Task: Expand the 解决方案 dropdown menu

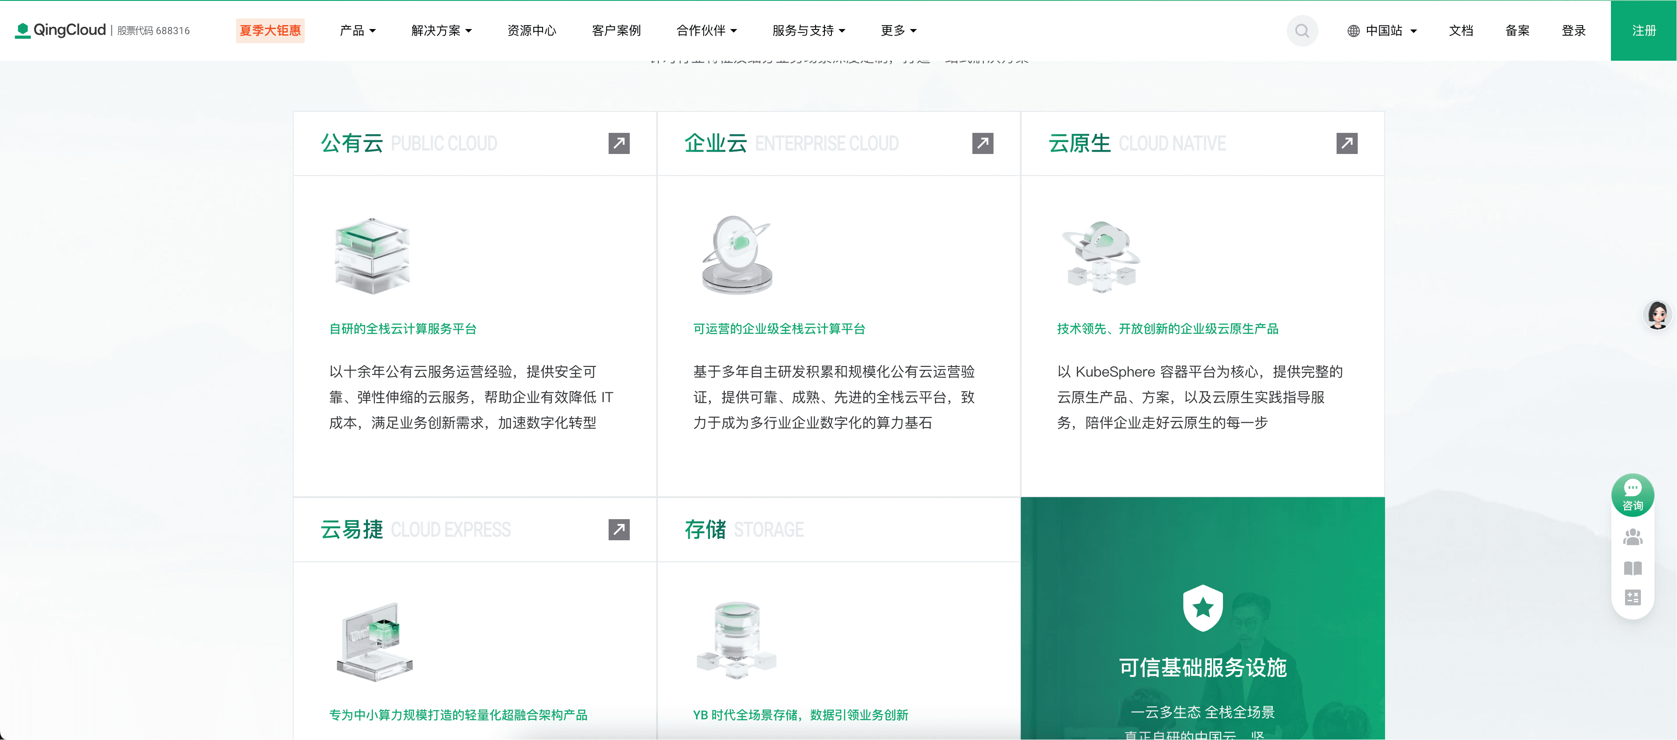Action: [441, 30]
